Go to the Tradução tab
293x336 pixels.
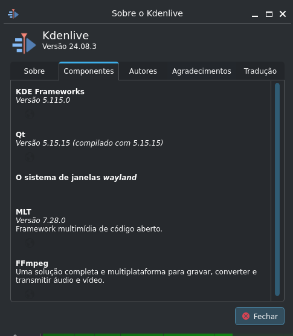tap(260, 71)
